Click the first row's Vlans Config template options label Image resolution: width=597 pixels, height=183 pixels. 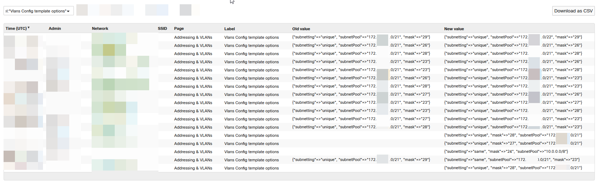251,37
